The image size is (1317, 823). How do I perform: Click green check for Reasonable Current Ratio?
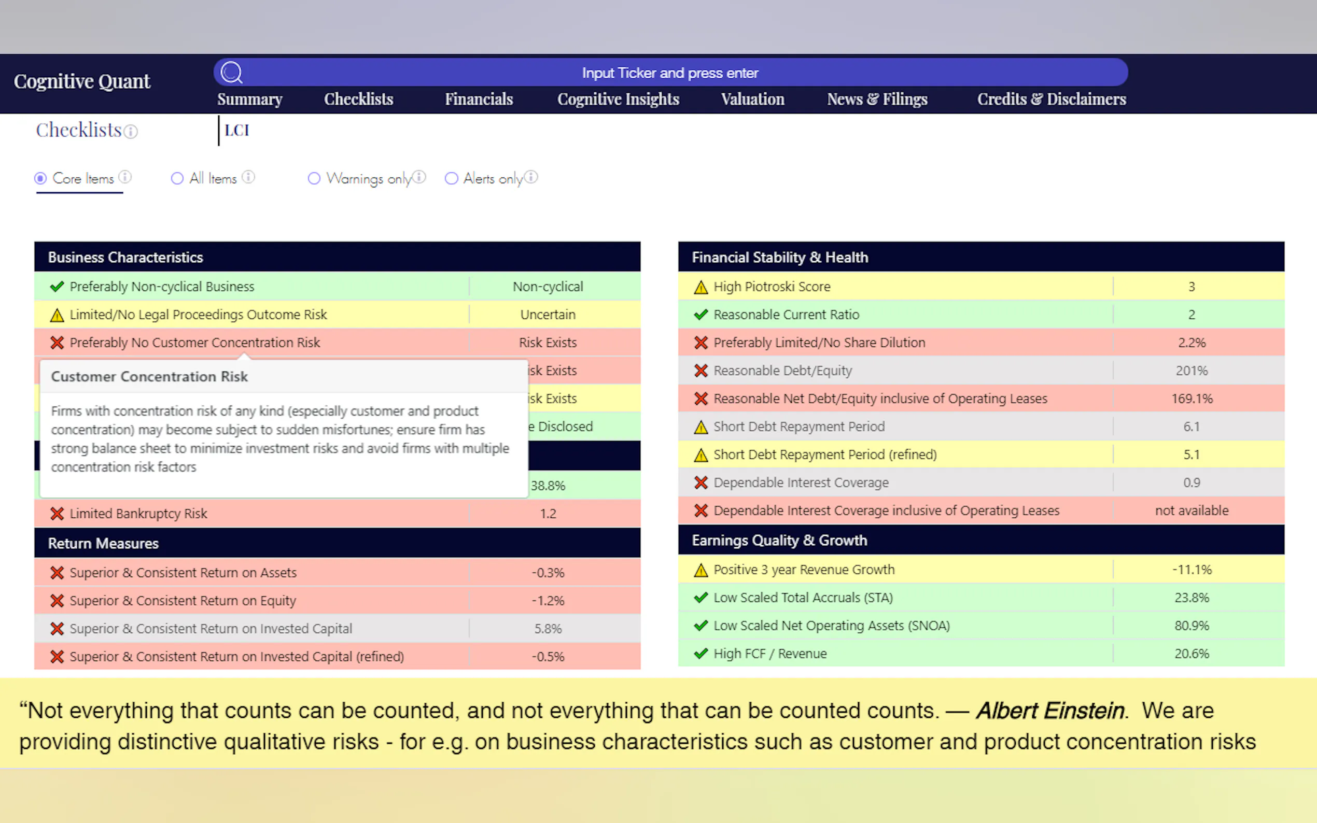click(700, 315)
